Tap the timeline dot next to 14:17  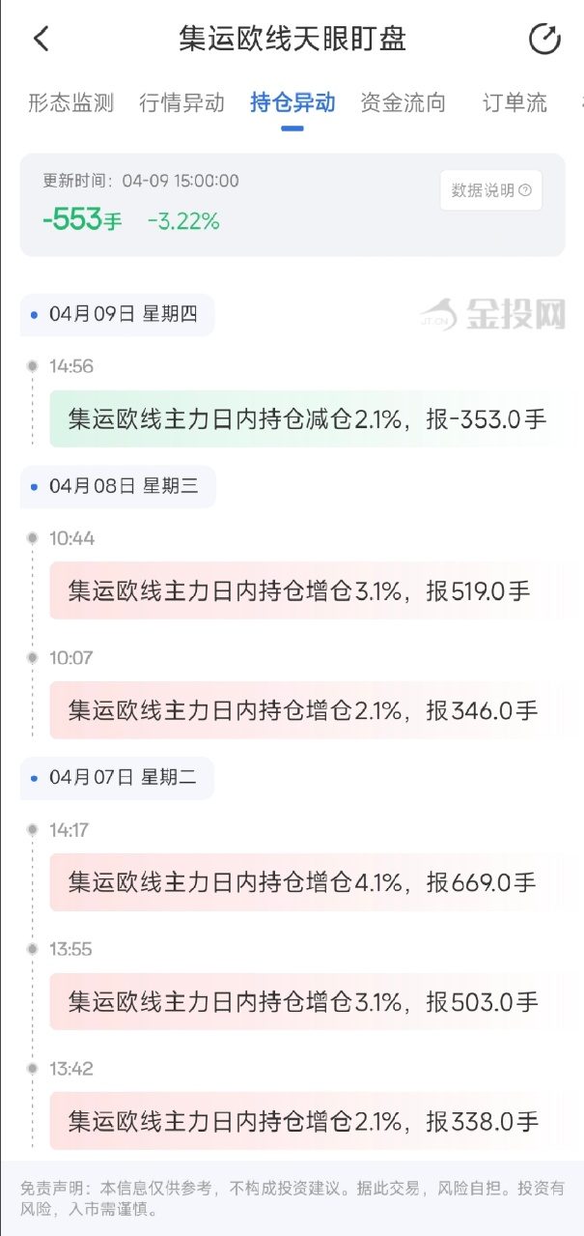(33, 830)
